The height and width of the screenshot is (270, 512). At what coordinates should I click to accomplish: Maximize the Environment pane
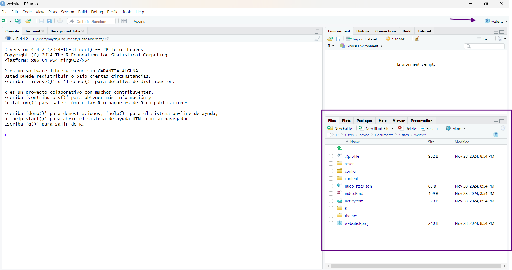pyautogui.click(x=502, y=31)
